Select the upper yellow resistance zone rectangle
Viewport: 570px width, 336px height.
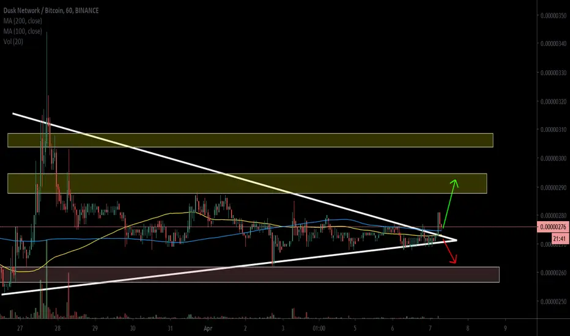click(x=251, y=141)
